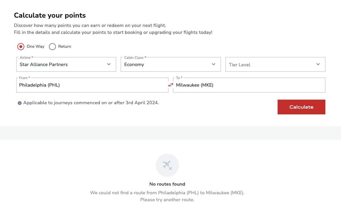Click the Tier Level chevron arrow
The height and width of the screenshot is (216, 341).
(318, 64)
